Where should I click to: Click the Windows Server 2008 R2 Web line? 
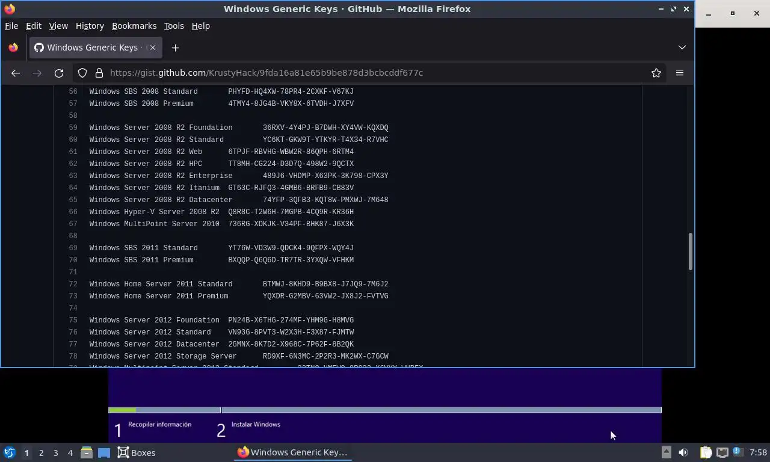coord(221,152)
